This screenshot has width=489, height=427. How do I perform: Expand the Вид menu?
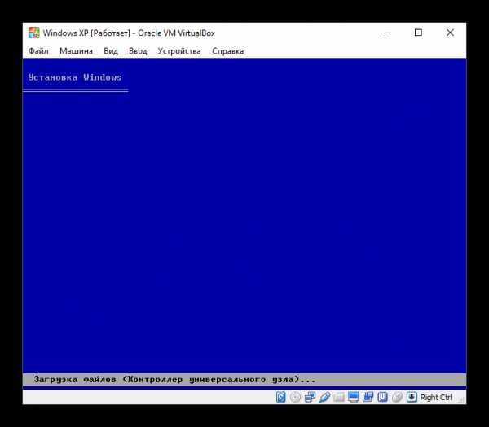[111, 50]
